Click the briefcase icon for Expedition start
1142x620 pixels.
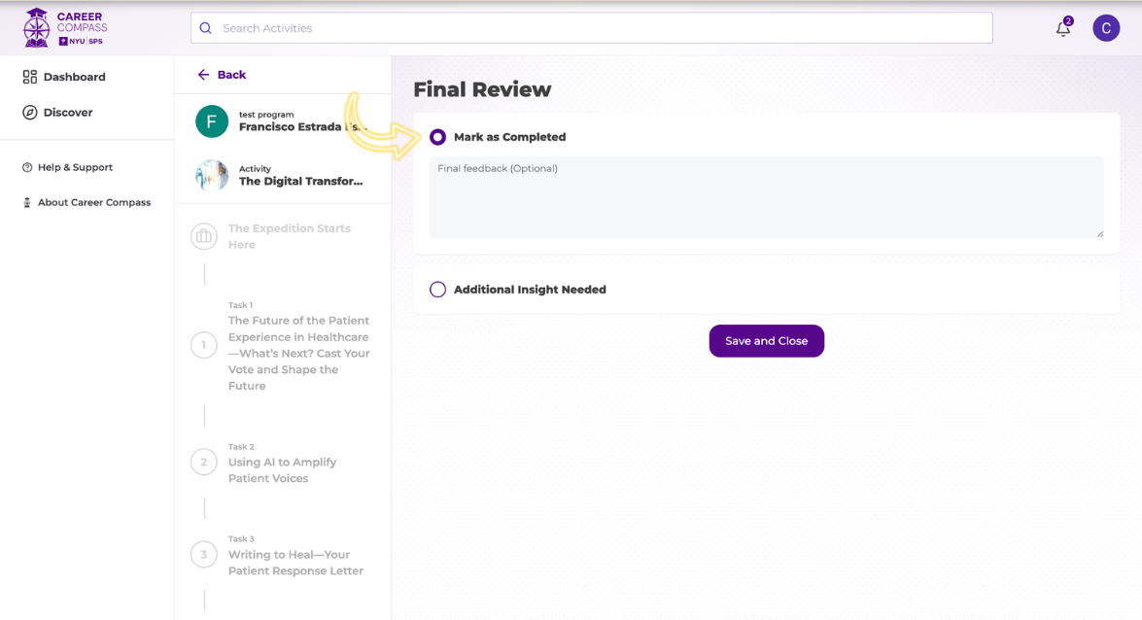pyautogui.click(x=204, y=236)
